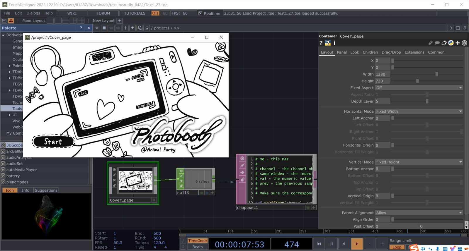Open the Python class help icon

pyautogui.click(x=451, y=43)
